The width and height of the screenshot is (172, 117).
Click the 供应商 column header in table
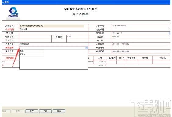(145, 58)
